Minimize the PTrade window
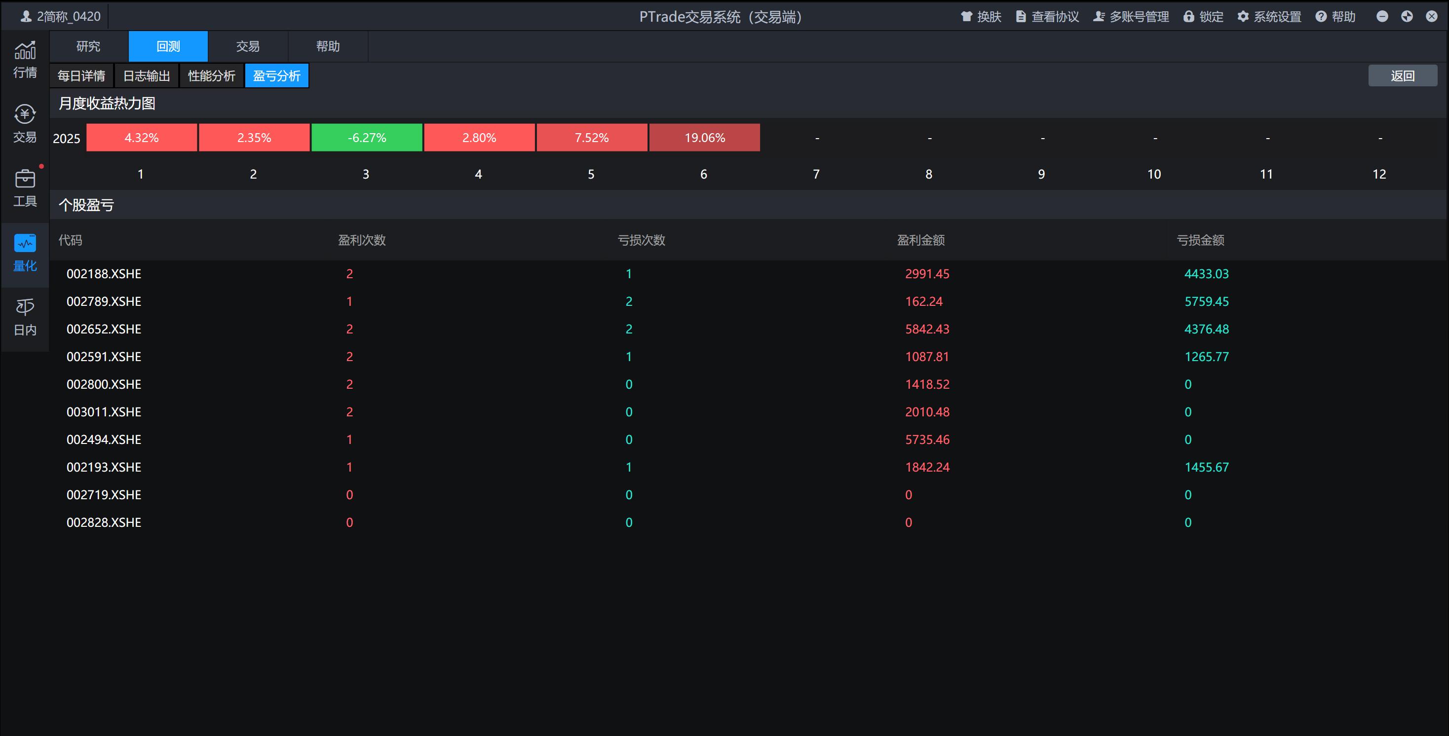The height and width of the screenshot is (736, 1449). pos(1382,16)
